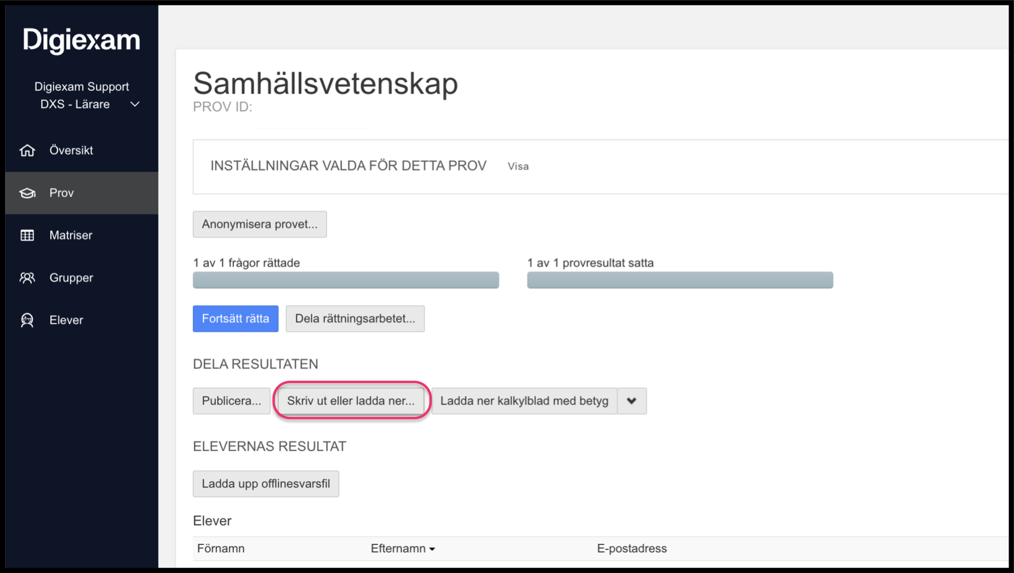Click the Matriser grid icon
The image size is (1014, 573).
click(x=27, y=235)
